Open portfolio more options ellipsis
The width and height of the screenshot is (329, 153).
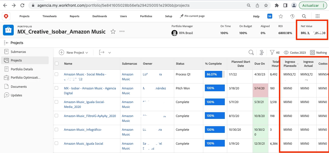click(x=122, y=31)
